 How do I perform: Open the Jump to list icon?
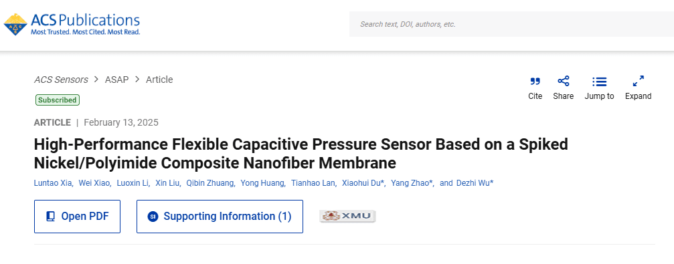[x=599, y=82]
